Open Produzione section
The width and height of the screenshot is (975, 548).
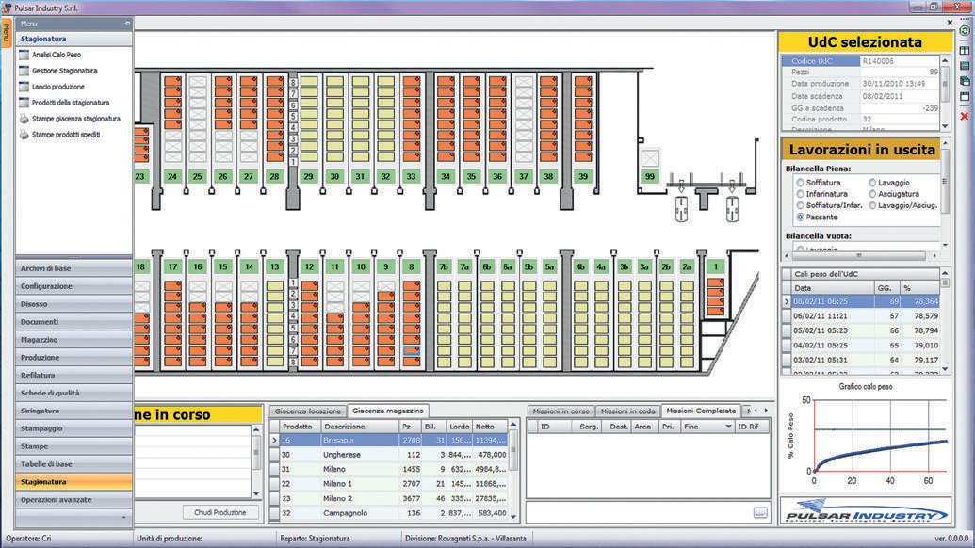[73, 358]
